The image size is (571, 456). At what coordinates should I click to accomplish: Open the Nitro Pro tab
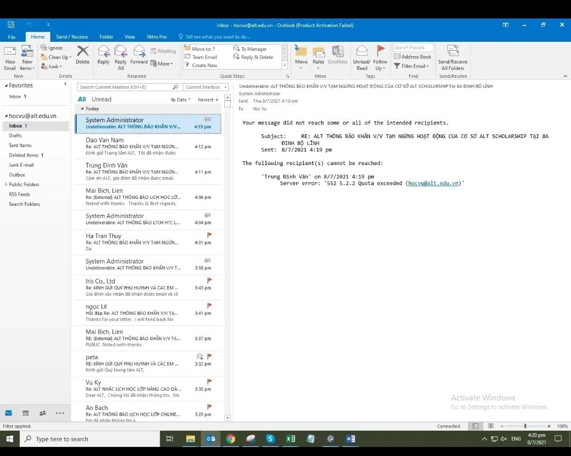(157, 37)
